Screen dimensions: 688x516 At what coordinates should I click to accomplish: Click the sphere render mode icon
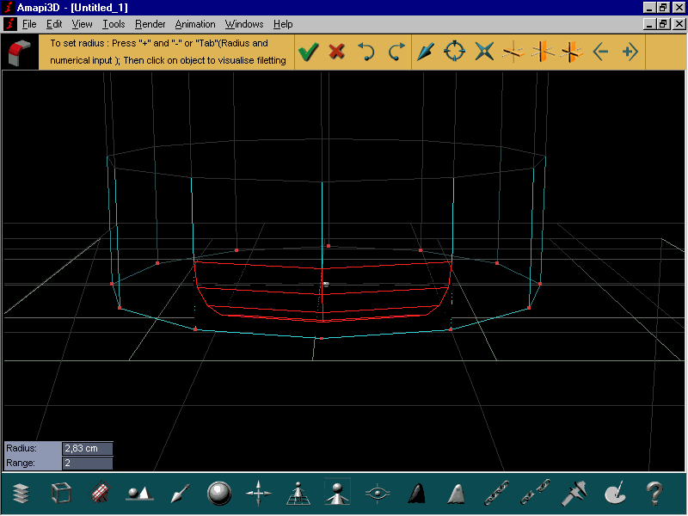219,493
